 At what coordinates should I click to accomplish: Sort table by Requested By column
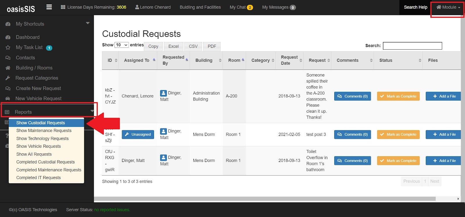point(174,60)
